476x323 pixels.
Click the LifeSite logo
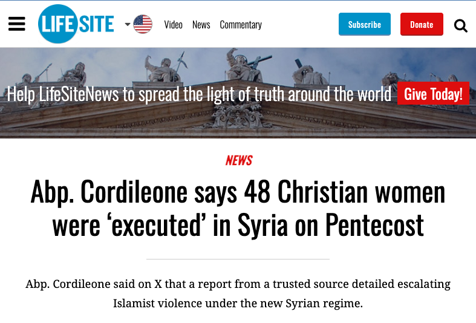pos(76,24)
